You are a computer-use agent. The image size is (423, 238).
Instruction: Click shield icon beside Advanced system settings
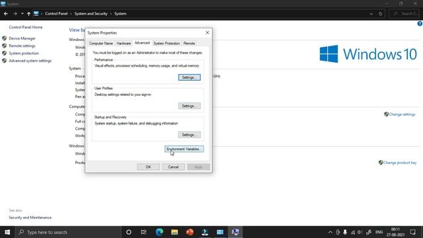5,61
